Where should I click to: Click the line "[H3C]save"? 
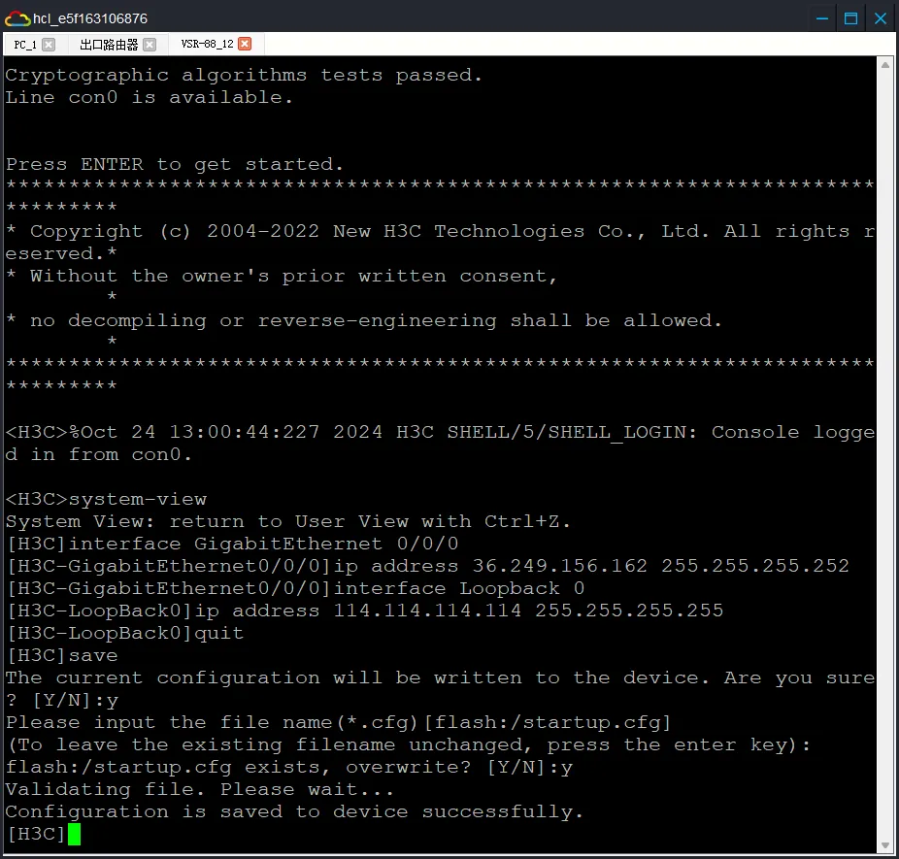(62, 655)
